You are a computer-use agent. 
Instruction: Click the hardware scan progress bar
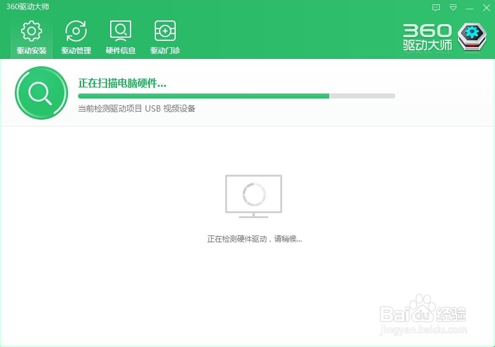(x=236, y=96)
